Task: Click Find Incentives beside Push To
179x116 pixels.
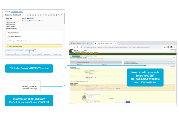Action: coord(26,54)
